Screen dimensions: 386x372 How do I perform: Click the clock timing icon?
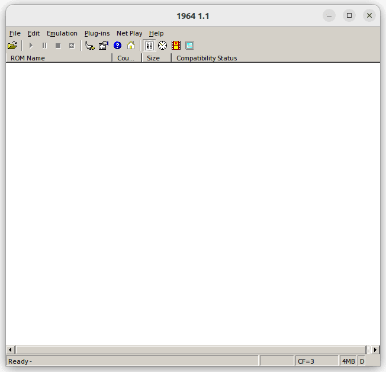[x=162, y=46]
